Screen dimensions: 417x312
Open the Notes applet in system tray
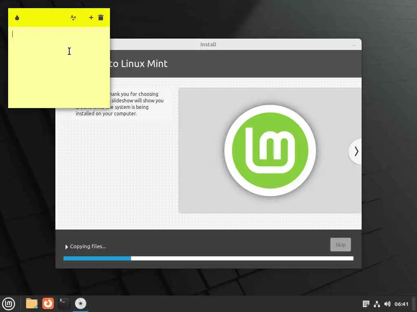[x=366, y=304]
